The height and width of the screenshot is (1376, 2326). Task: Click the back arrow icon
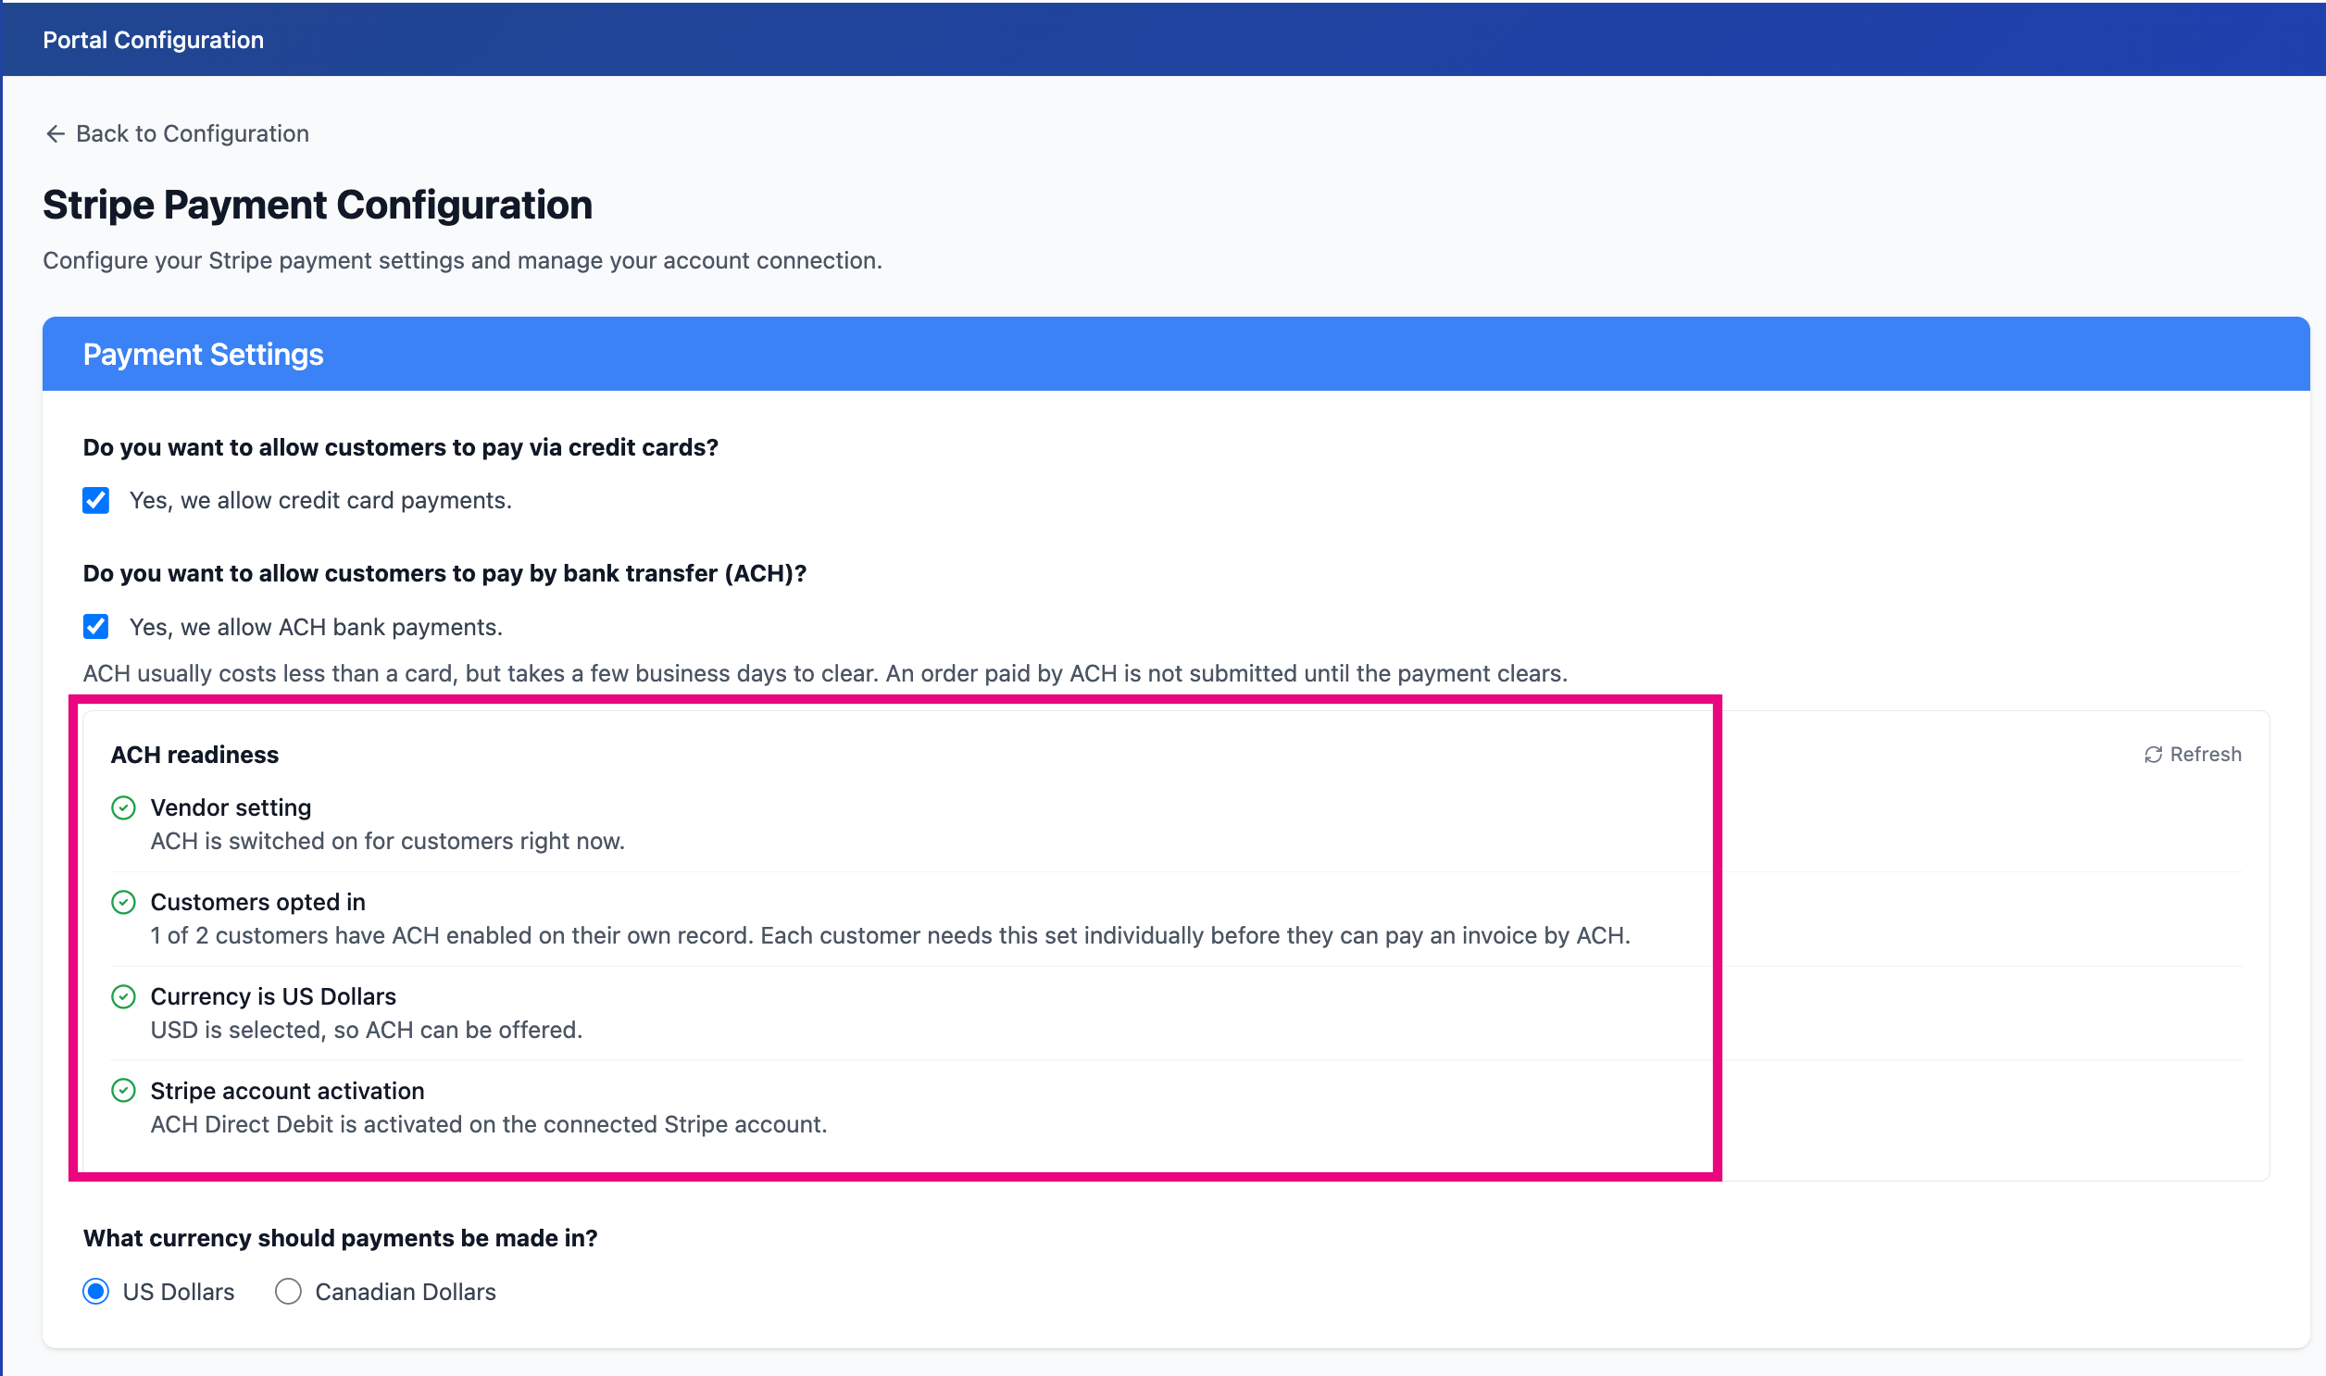click(55, 133)
